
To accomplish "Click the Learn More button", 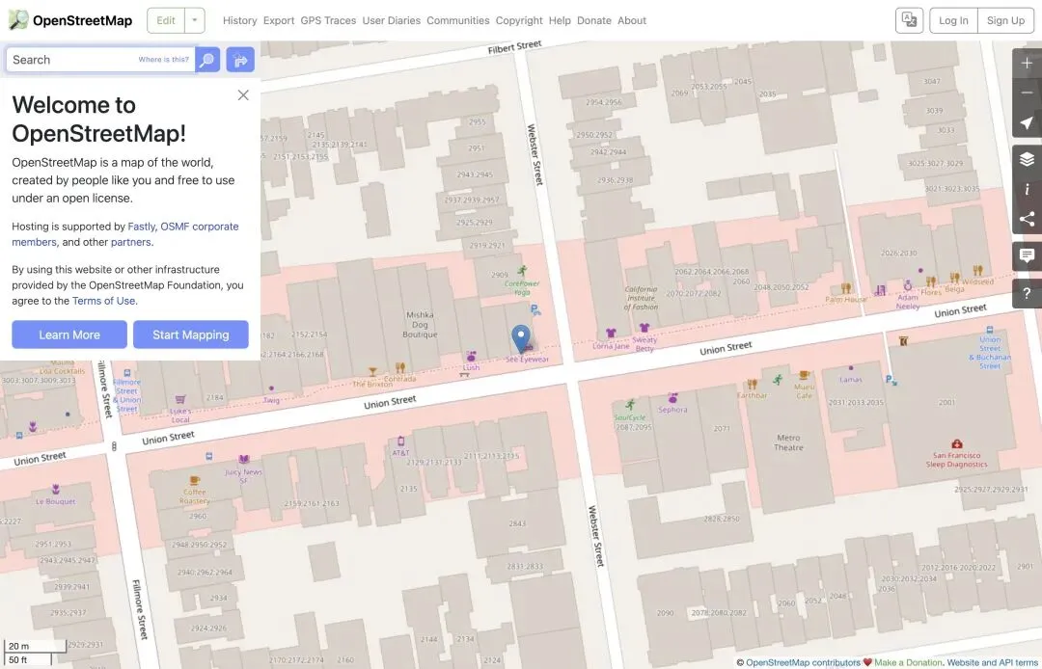I will [69, 334].
